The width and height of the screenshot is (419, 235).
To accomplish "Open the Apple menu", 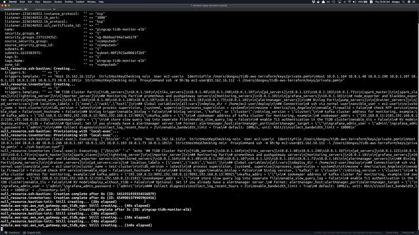I will 5,1.
